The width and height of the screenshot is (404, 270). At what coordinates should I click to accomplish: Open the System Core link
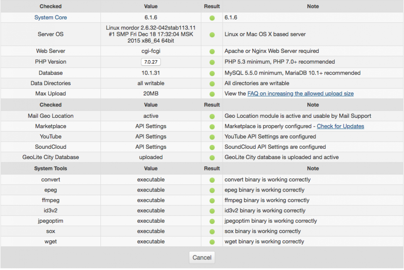click(50, 18)
